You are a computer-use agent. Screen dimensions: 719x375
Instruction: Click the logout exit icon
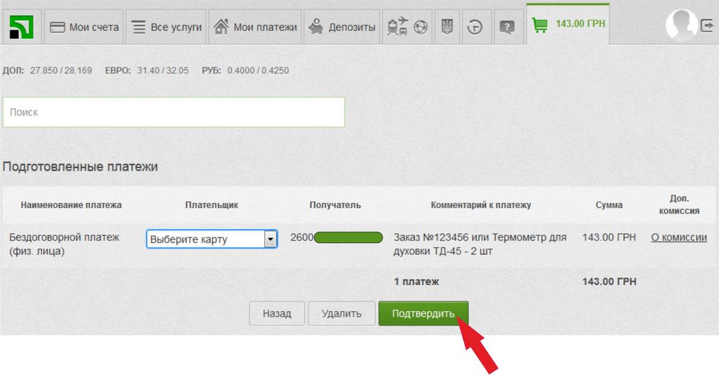pos(707,26)
